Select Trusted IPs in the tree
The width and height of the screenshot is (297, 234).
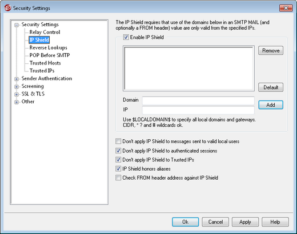pyautogui.click(x=42, y=71)
